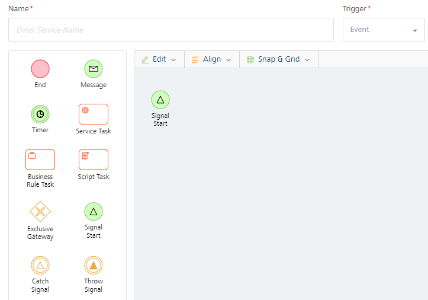Select Signal Start in the palette
The height and width of the screenshot is (300, 428).
pyautogui.click(x=94, y=212)
